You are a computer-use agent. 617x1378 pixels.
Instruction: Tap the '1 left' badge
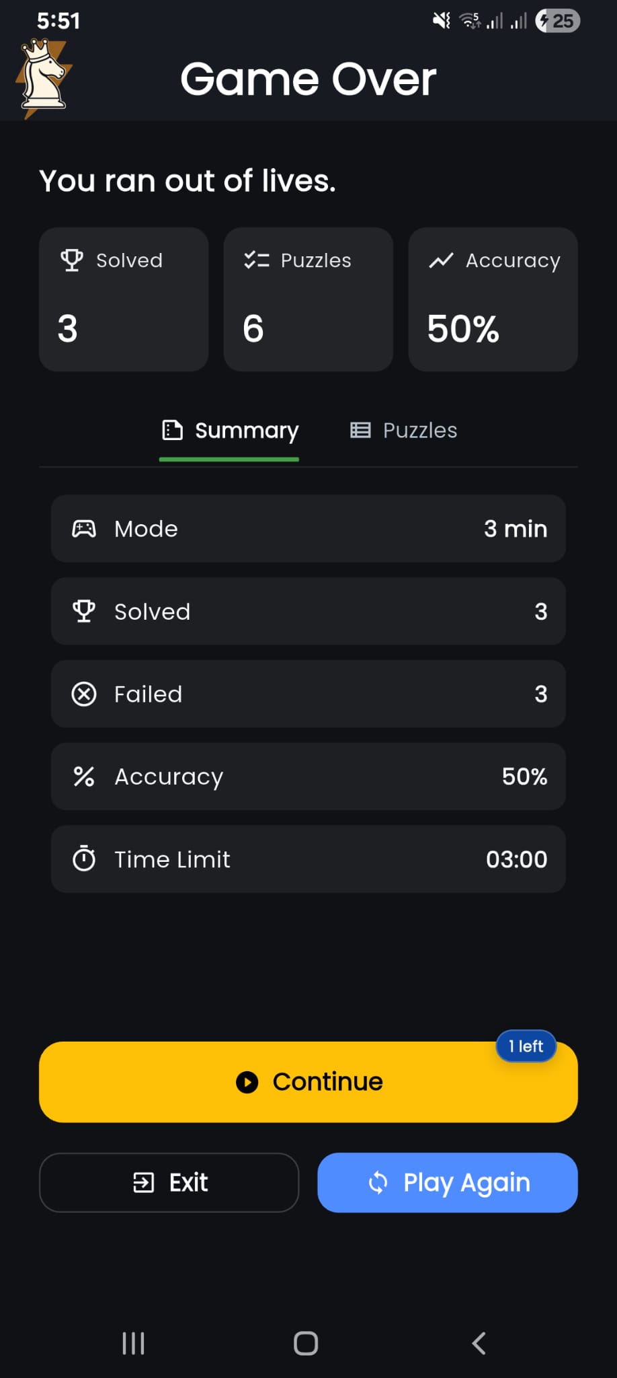pyautogui.click(x=526, y=1046)
